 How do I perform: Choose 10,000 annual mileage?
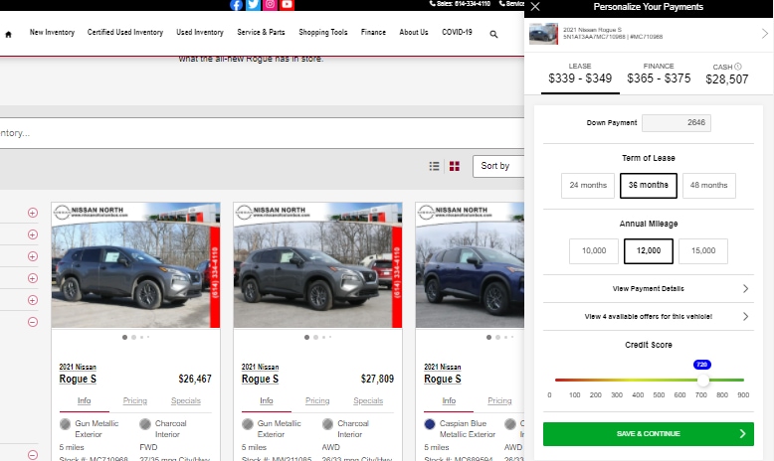coord(593,251)
